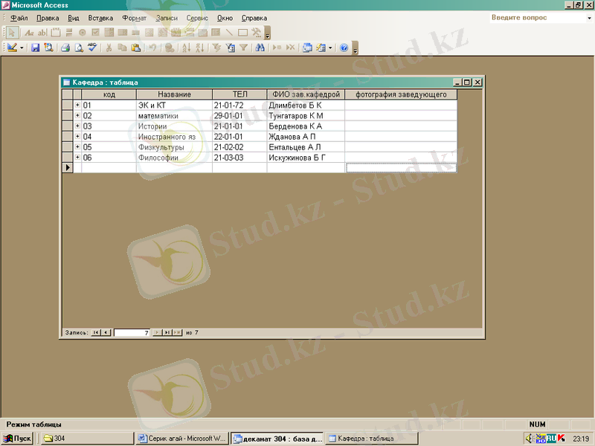Open the View mode dropdown arrow

(x=22, y=48)
